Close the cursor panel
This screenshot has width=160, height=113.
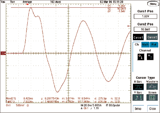click(x=153, y=109)
